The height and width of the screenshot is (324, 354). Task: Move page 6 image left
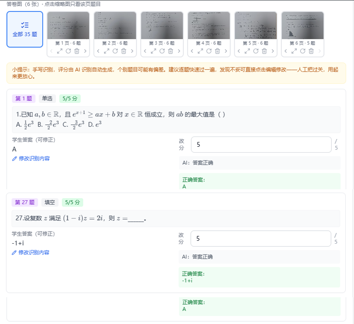point(286,51)
